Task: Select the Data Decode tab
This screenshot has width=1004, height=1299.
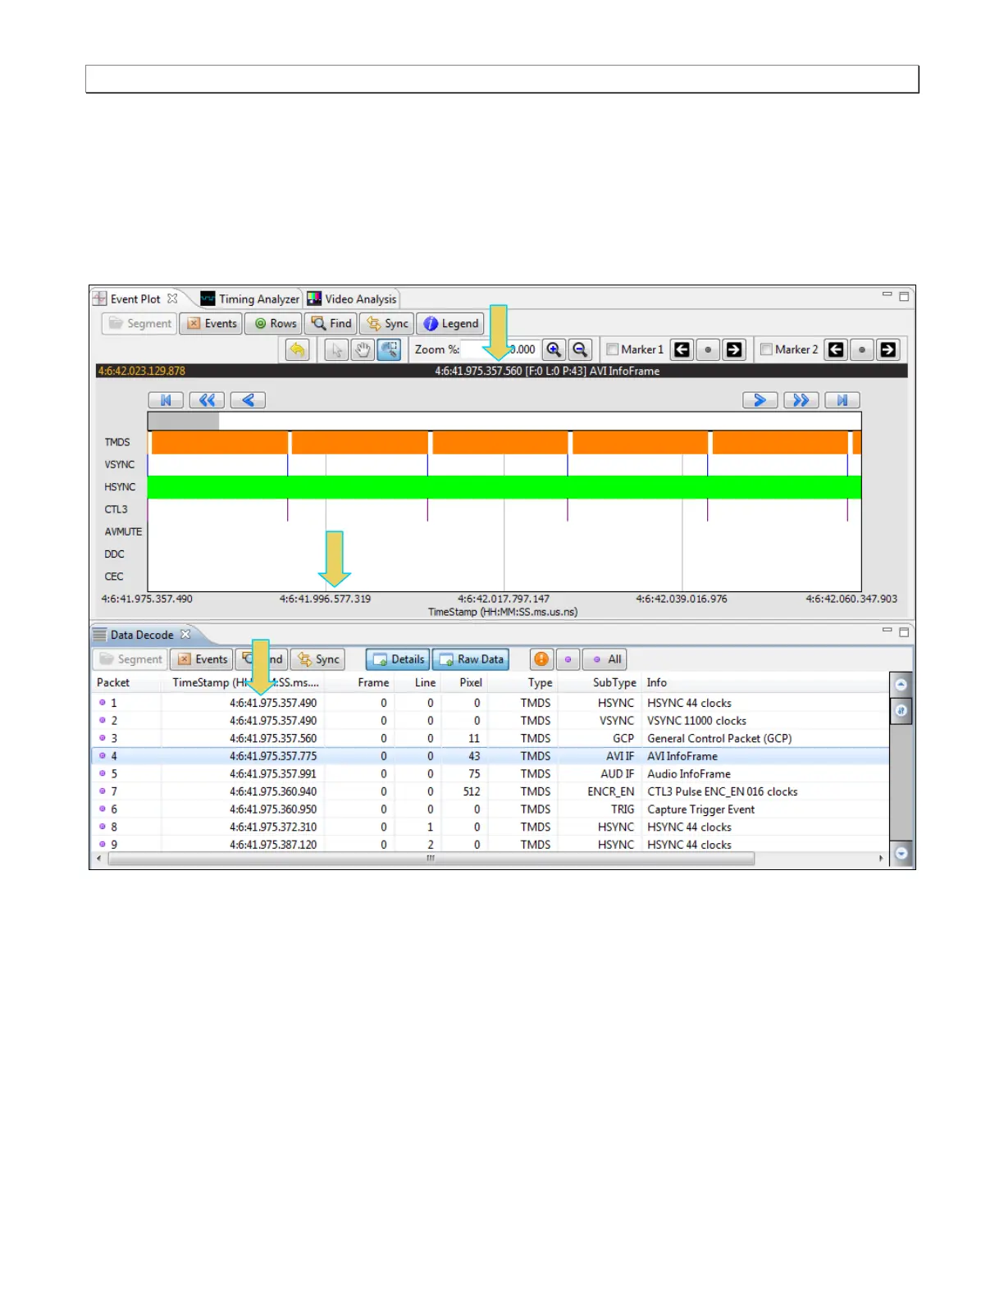Action: 142,635
